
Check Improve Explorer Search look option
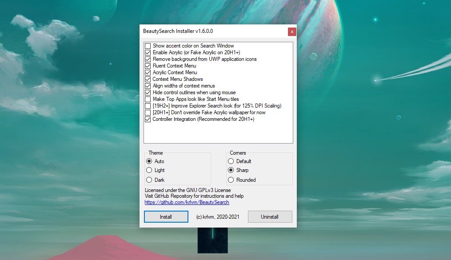(x=148, y=106)
